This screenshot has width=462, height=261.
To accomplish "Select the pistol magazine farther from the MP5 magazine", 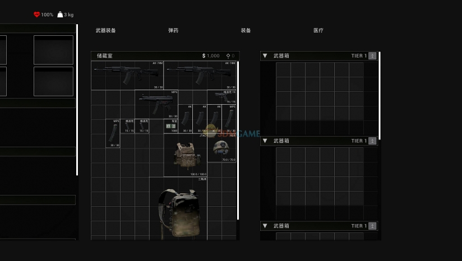I will click(142, 126).
